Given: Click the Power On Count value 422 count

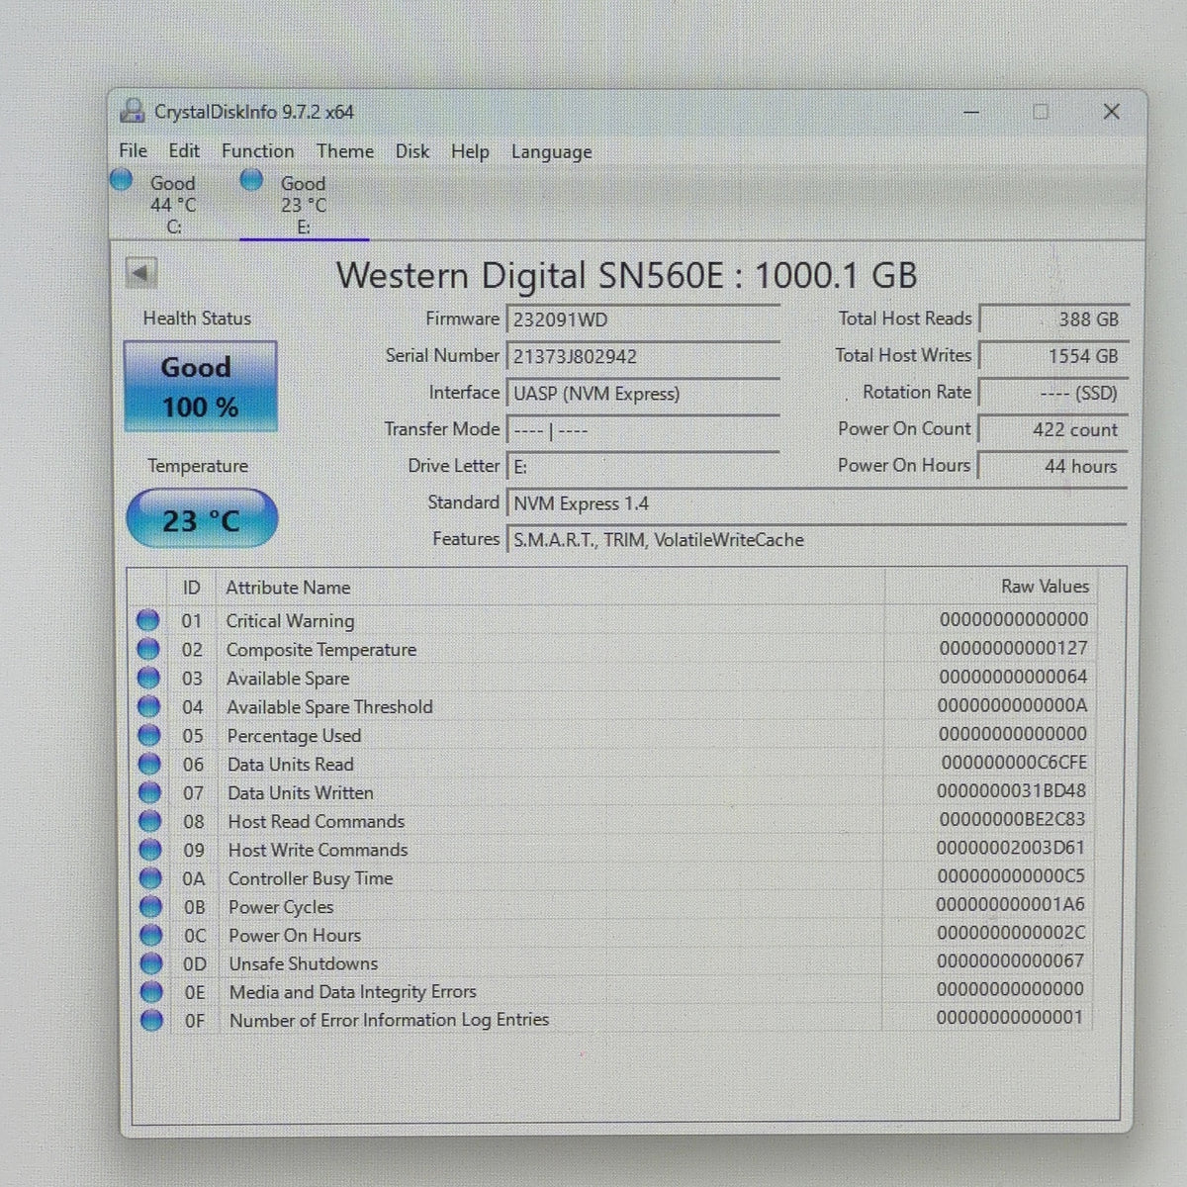Looking at the screenshot, I should click(1053, 429).
